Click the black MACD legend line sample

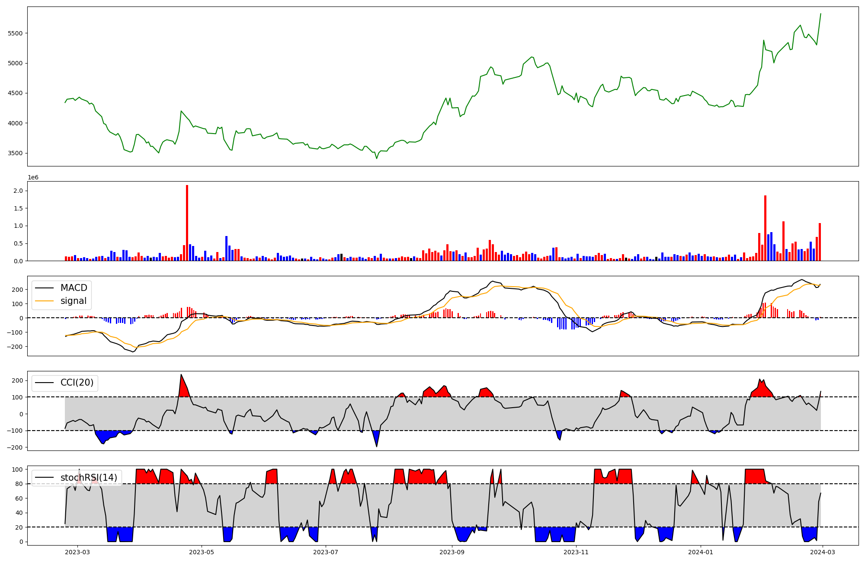click(x=44, y=288)
